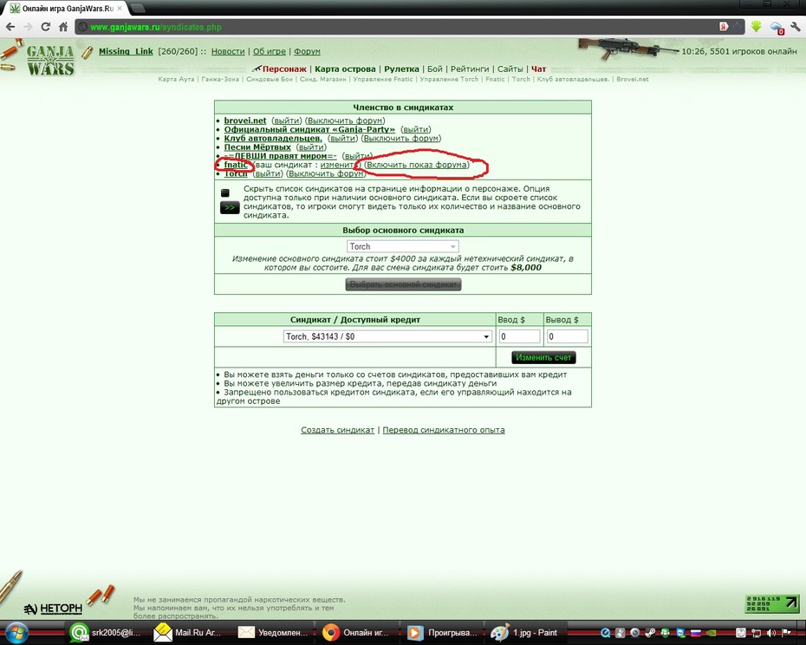806x645 pixels.
Task: Click the cloud extension icon with badge
Action: click(x=777, y=27)
